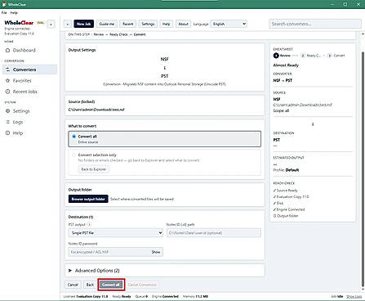
Task: Click the Guide me button
Action: pyautogui.click(x=107, y=24)
